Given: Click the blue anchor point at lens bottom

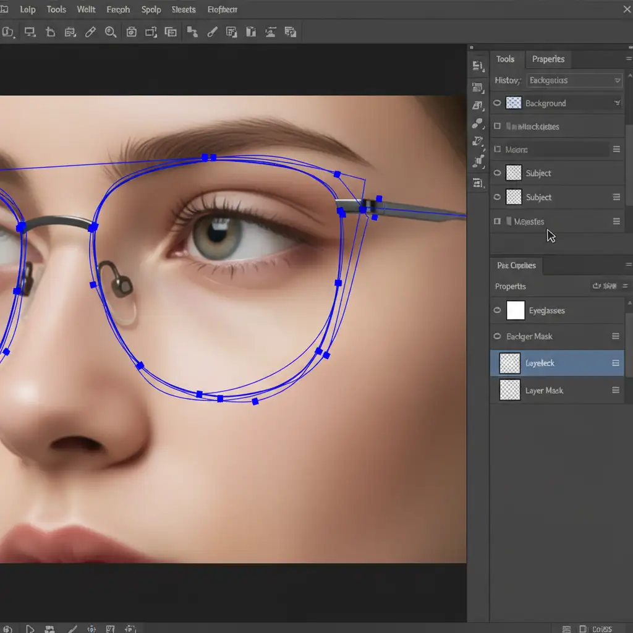Looking at the screenshot, I should coord(220,399).
